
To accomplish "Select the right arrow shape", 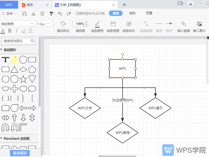I will click(32, 108).
